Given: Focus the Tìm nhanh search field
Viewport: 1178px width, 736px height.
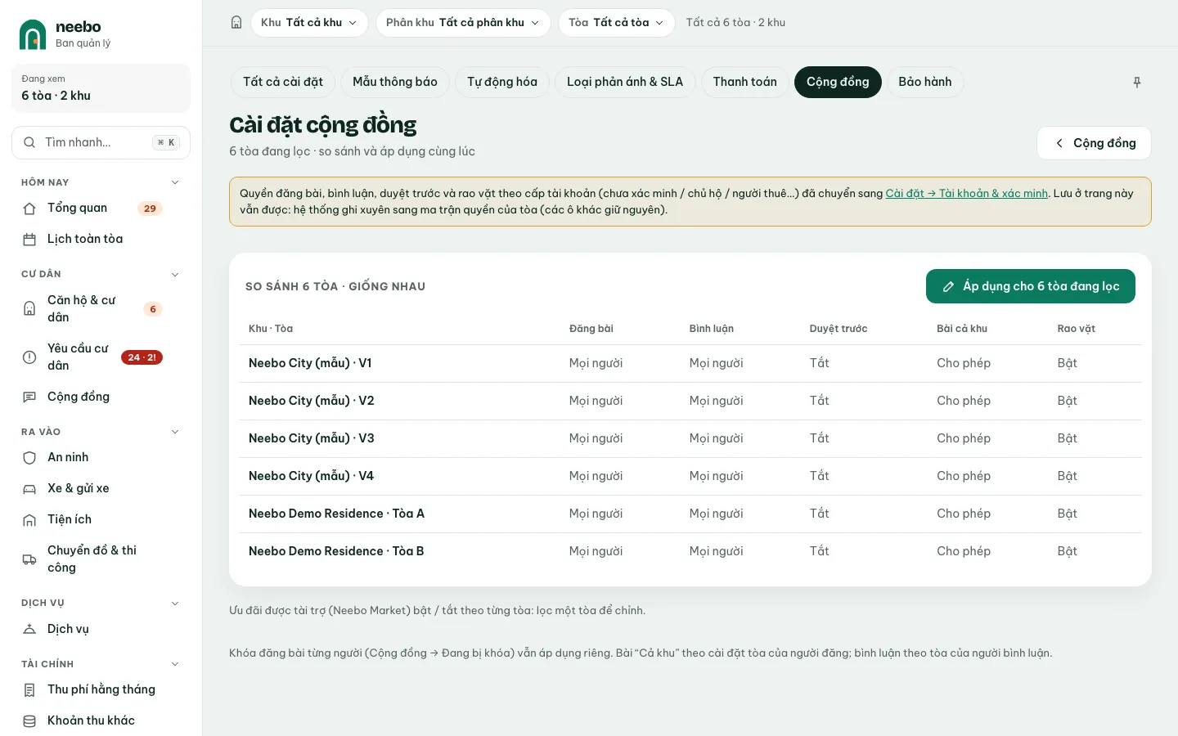Looking at the screenshot, I should coord(101,142).
